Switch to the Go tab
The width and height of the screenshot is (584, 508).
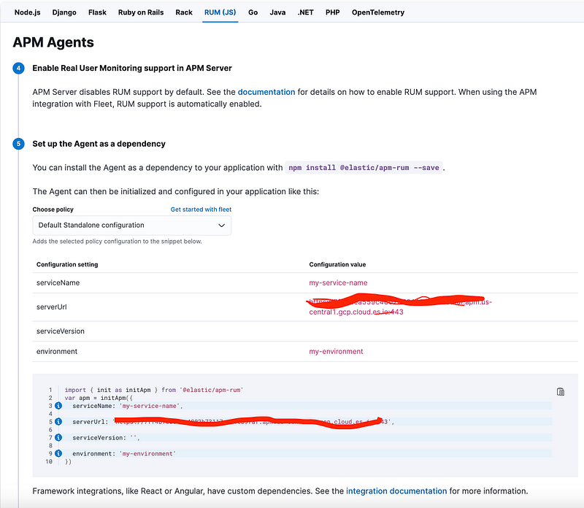(253, 12)
